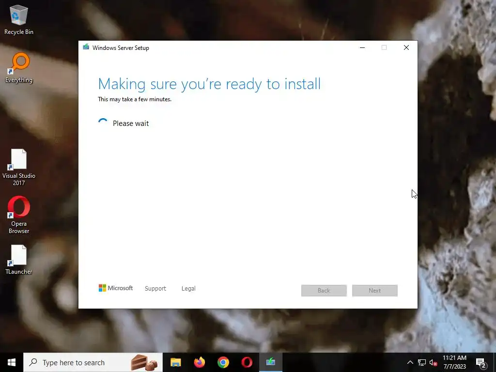The width and height of the screenshot is (496, 372).
Task: Click the Windows Server Setup title icon
Action: 86,47
